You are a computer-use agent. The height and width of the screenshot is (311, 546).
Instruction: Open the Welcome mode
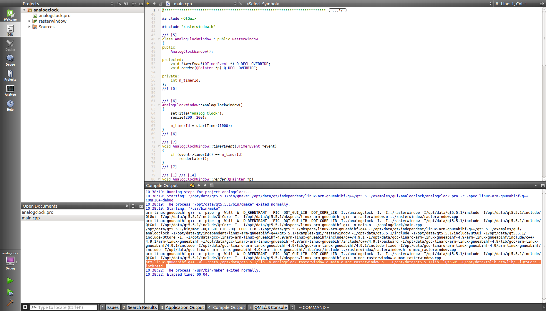click(10, 15)
